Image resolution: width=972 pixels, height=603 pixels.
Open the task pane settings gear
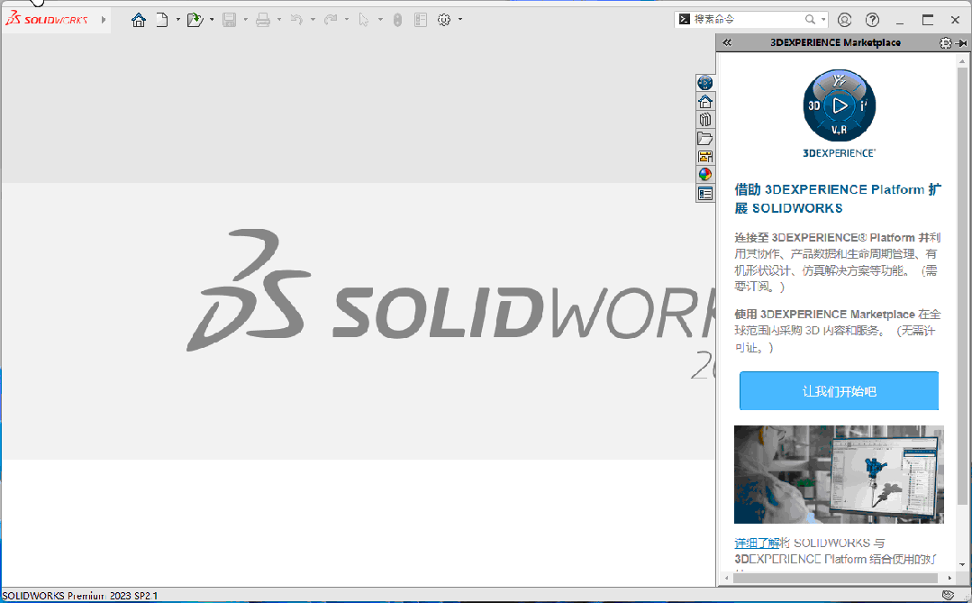click(x=945, y=42)
